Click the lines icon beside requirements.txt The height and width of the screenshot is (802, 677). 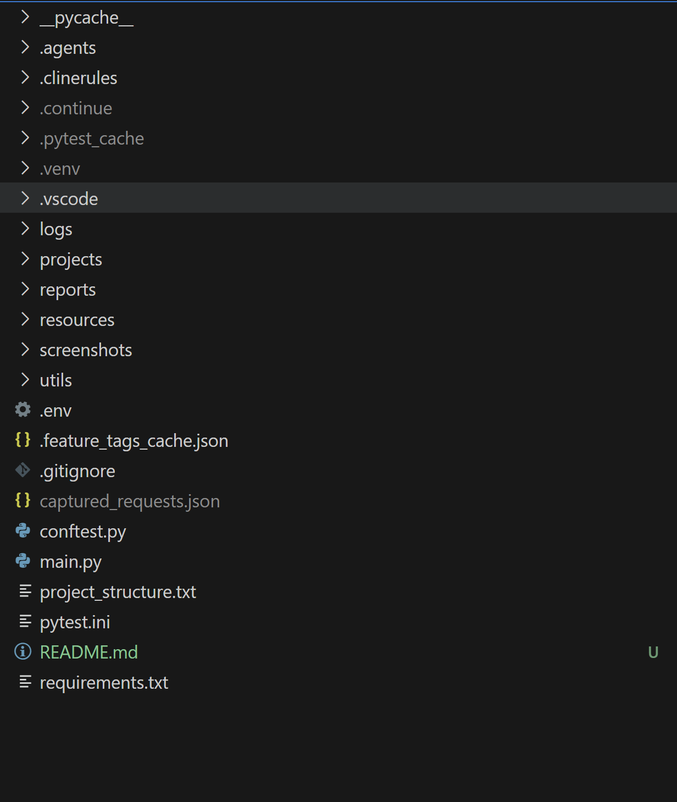[25, 682]
